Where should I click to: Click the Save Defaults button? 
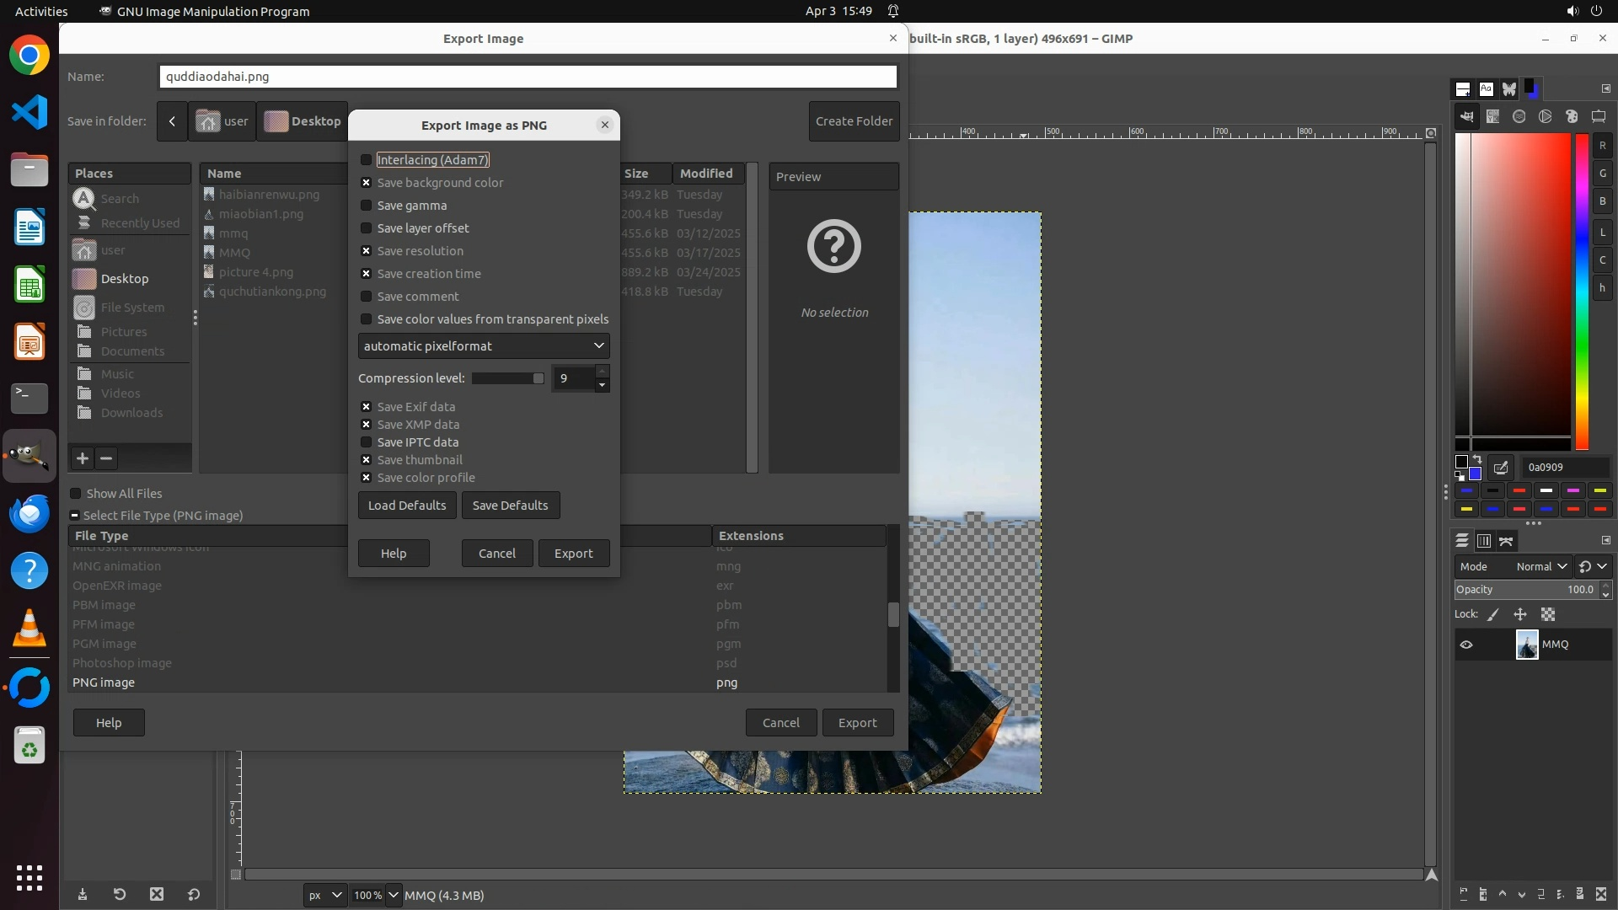[x=510, y=506]
